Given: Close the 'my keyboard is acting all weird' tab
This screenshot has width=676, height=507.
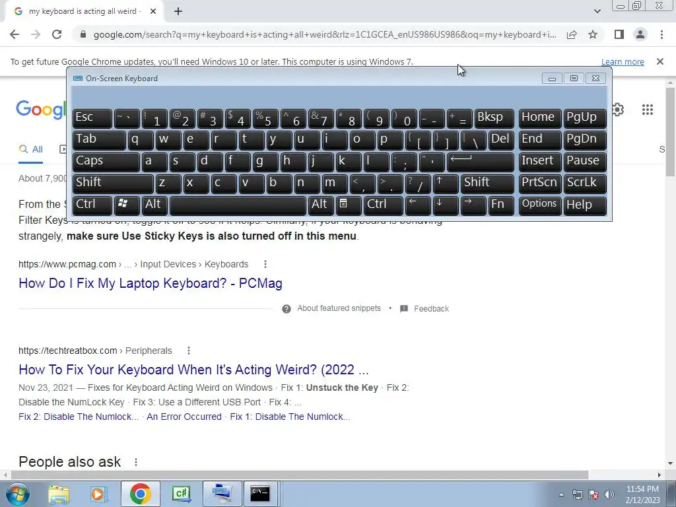Looking at the screenshot, I should pos(153,12).
